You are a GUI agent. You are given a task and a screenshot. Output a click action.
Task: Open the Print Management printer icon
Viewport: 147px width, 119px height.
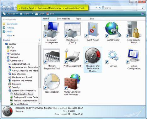(72, 56)
